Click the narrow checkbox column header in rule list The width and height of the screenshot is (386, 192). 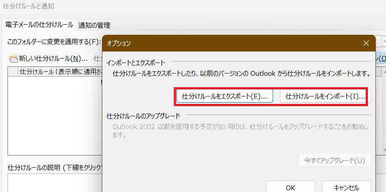(13, 72)
